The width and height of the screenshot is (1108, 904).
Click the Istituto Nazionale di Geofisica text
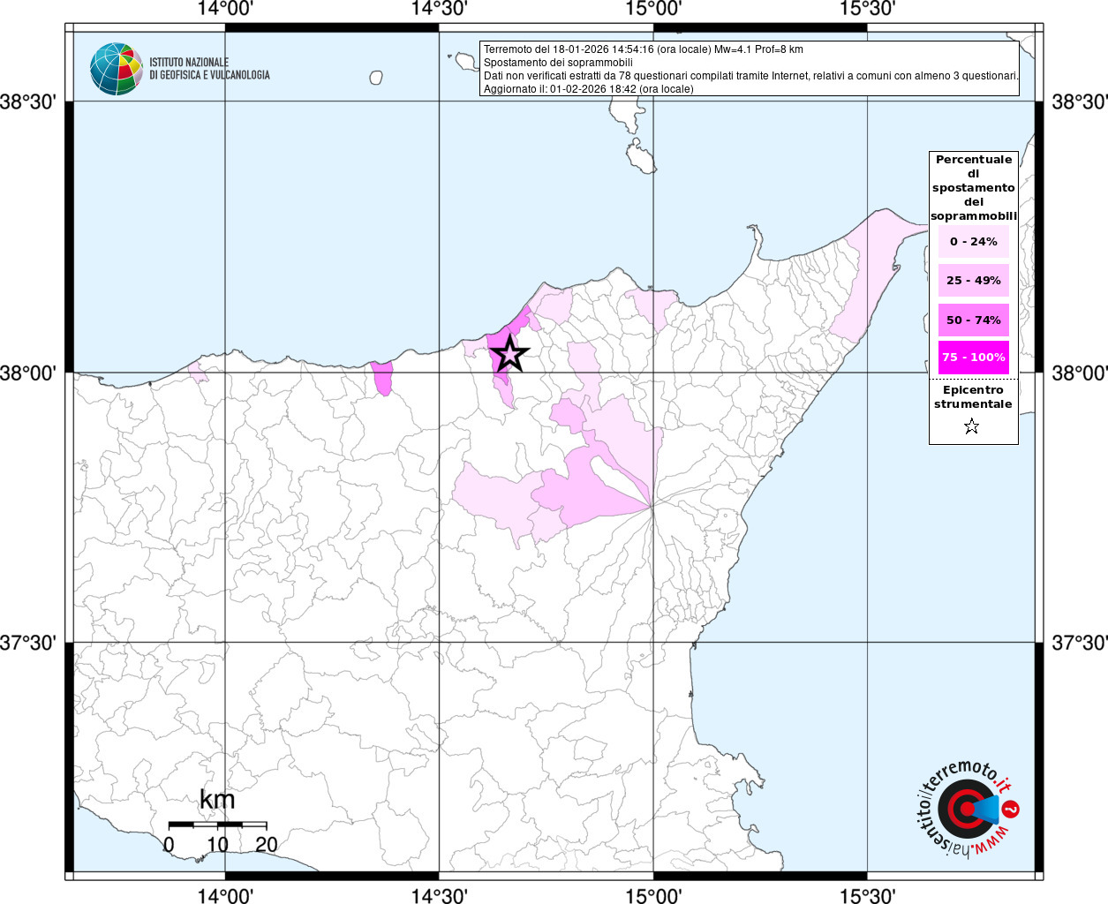(209, 69)
